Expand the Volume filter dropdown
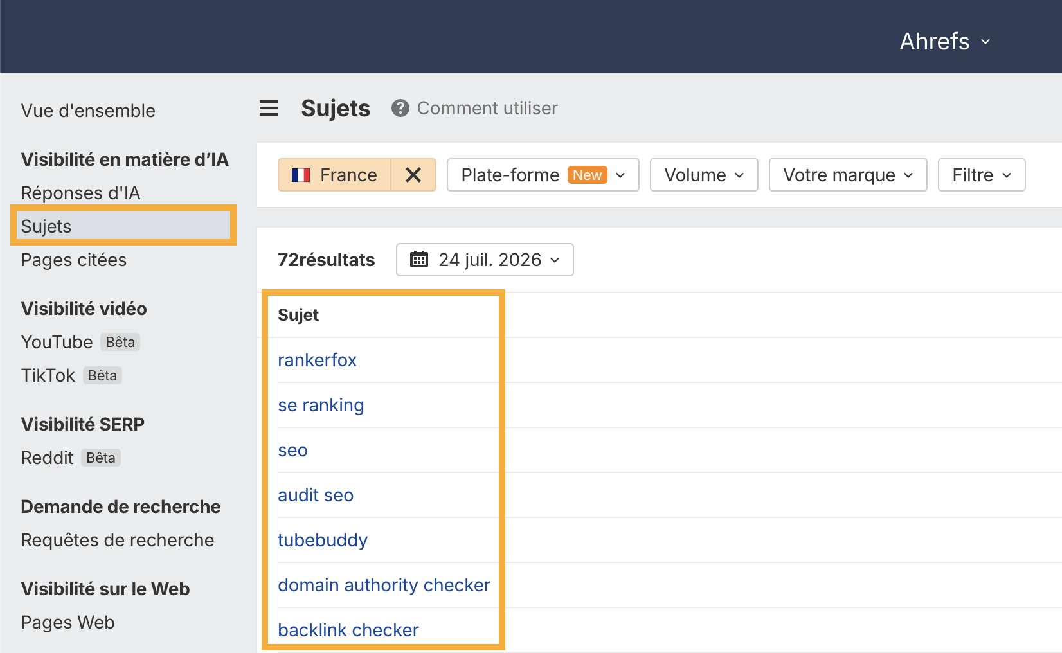 click(x=704, y=175)
